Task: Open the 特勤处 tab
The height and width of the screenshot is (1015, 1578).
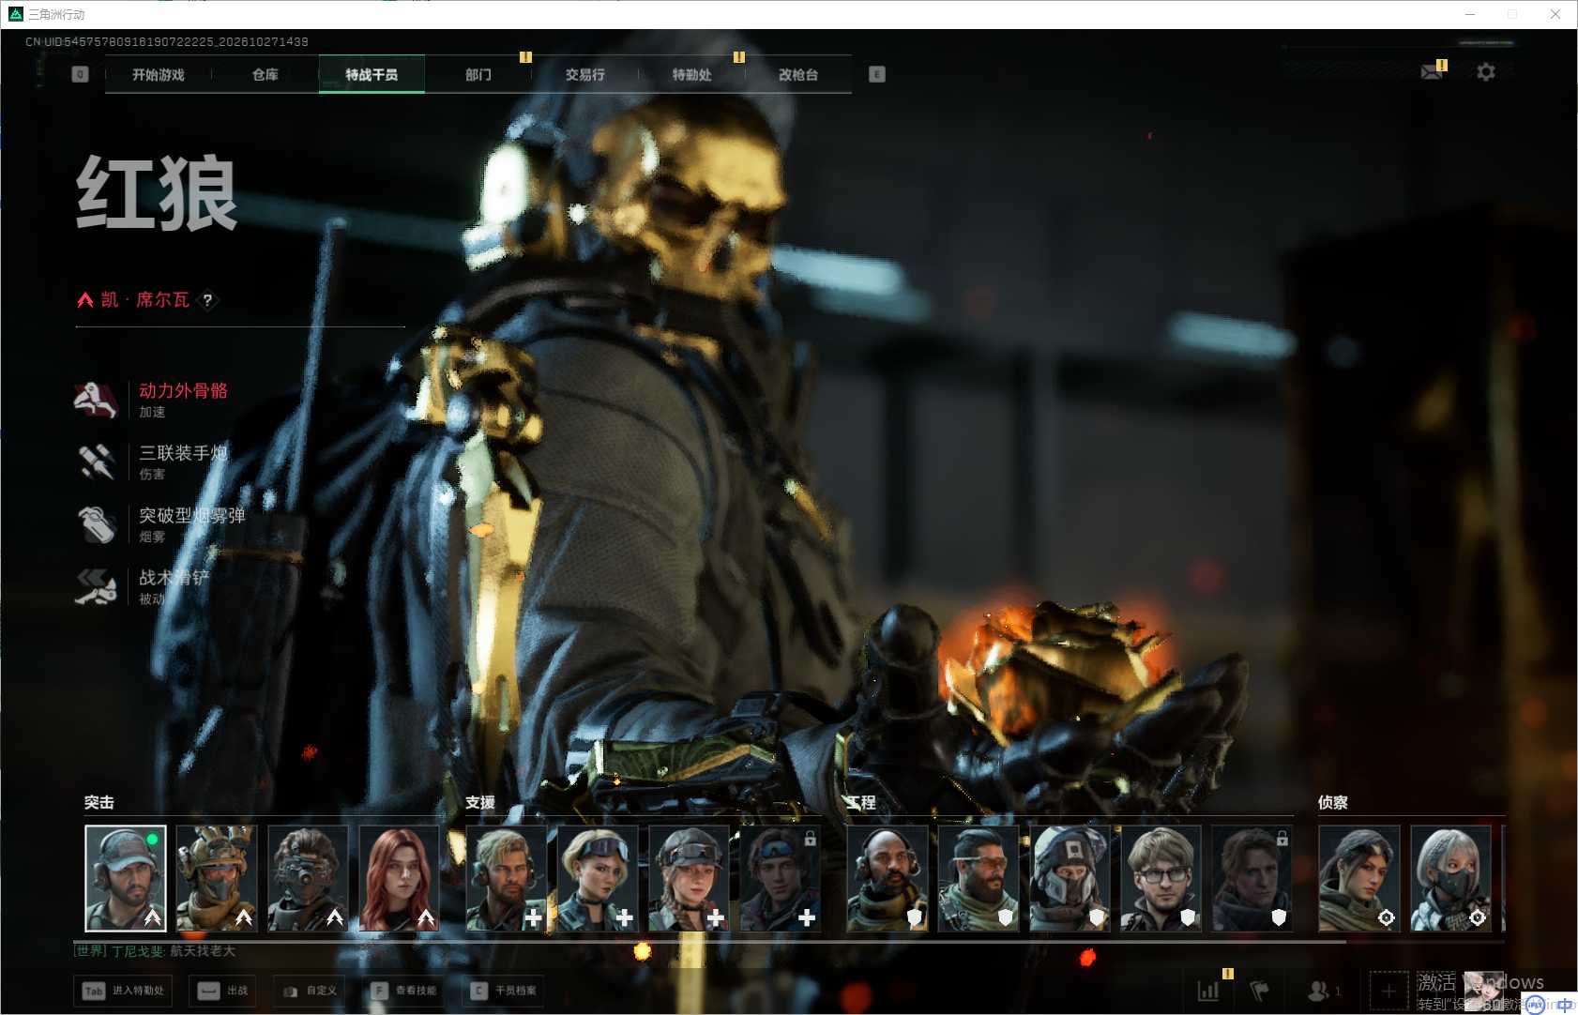Action: 691,75
